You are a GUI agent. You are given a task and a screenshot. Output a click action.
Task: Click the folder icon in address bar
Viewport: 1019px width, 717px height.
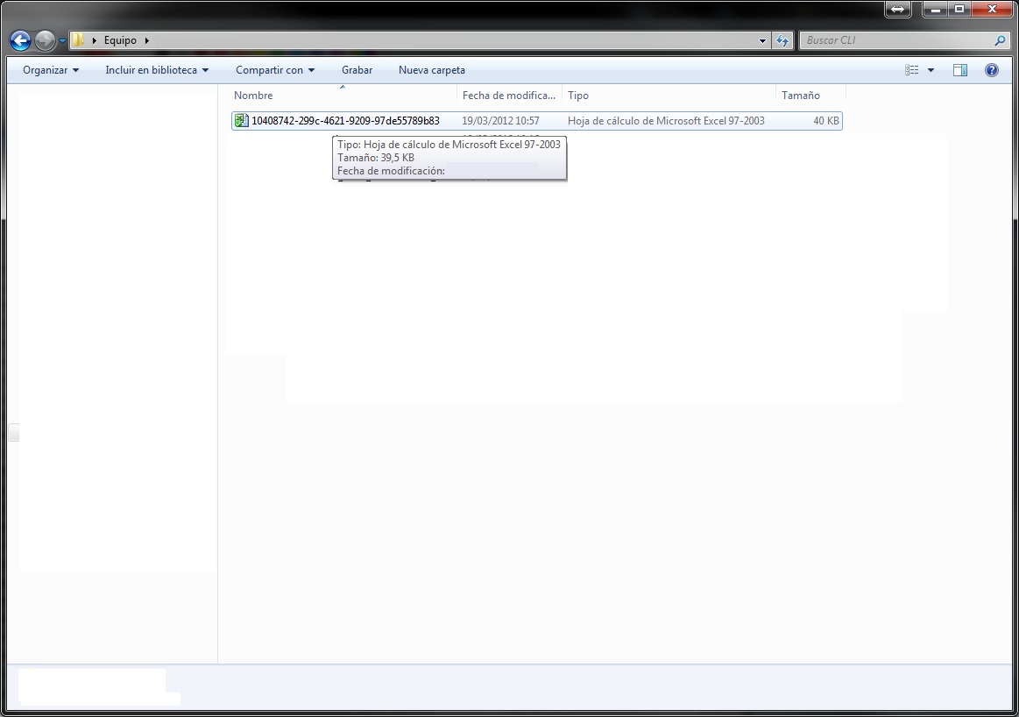79,40
